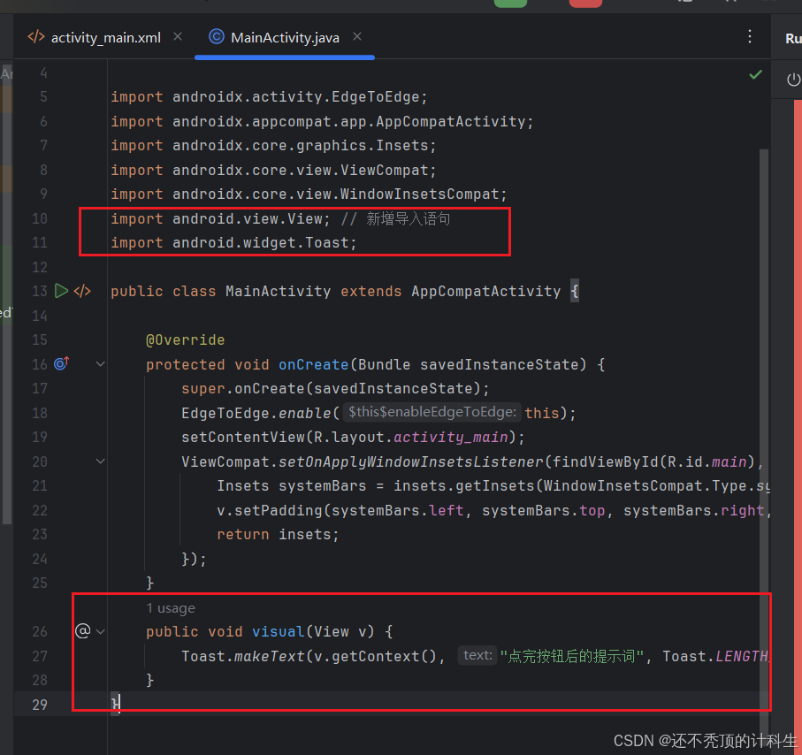This screenshot has width=802, height=755.
Task: Click the green inspection checkmark indicator
Action: [x=755, y=74]
